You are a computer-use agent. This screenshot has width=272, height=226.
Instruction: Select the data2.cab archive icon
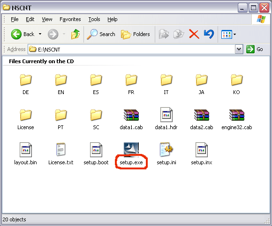(201, 115)
